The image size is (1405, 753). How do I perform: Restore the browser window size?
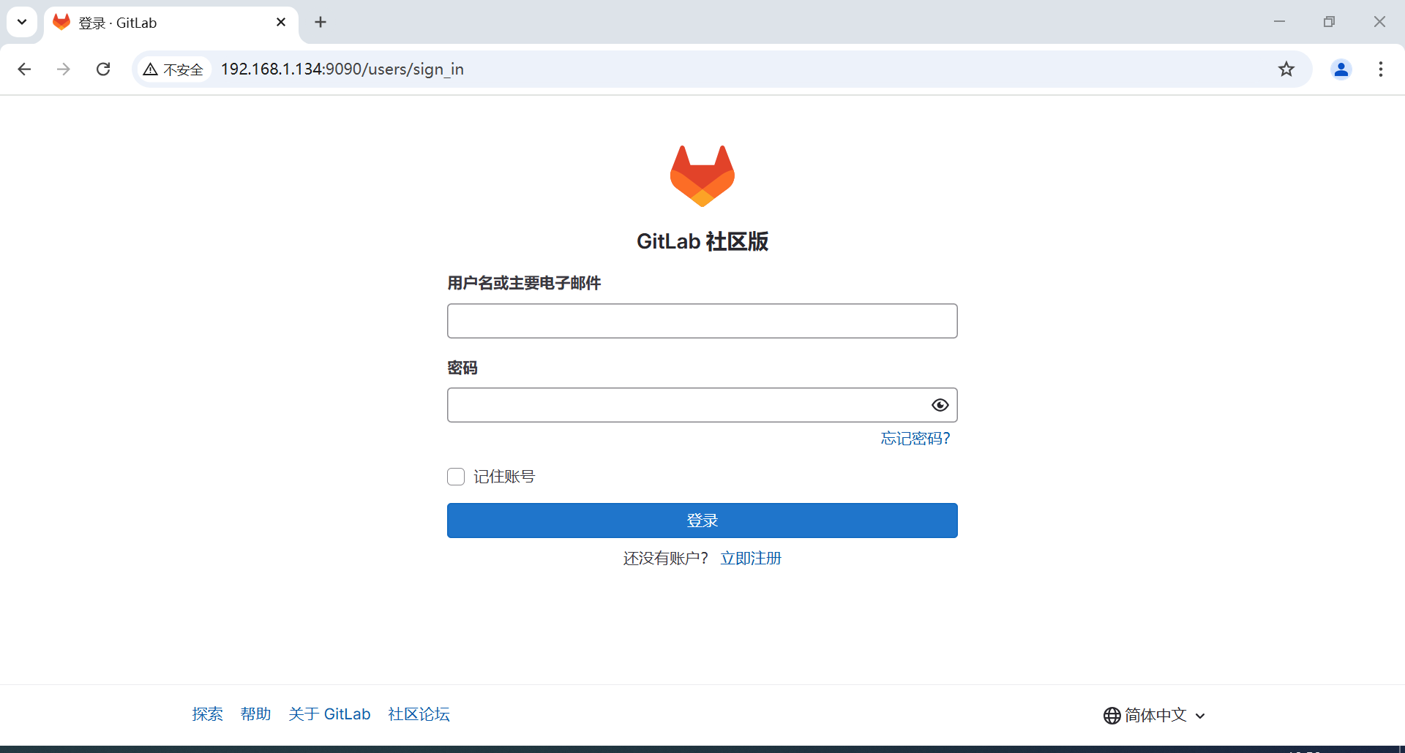(x=1329, y=22)
